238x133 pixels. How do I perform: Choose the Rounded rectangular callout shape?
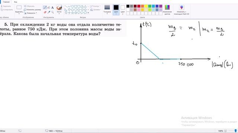coord(79,13)
